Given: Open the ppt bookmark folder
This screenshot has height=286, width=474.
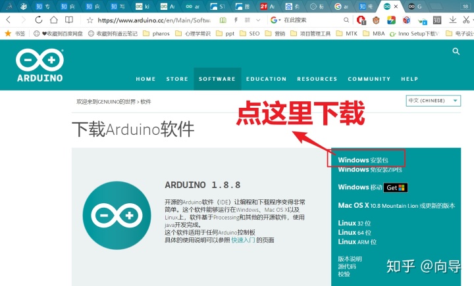Looking at the screenshot, I should pos(225,34).
